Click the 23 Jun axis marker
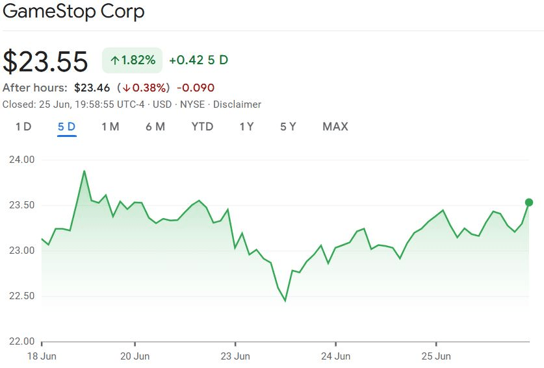 coord(235,356)
